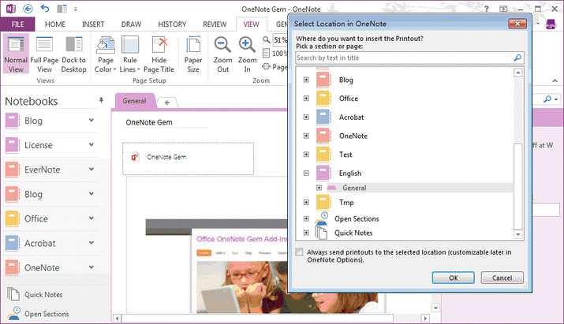Switch to the DRAW ribbon tab
The image size is (564, 324).
131,24
